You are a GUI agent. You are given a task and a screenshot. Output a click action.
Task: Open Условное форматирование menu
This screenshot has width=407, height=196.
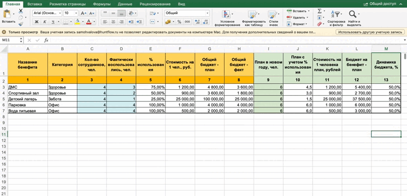228,19
